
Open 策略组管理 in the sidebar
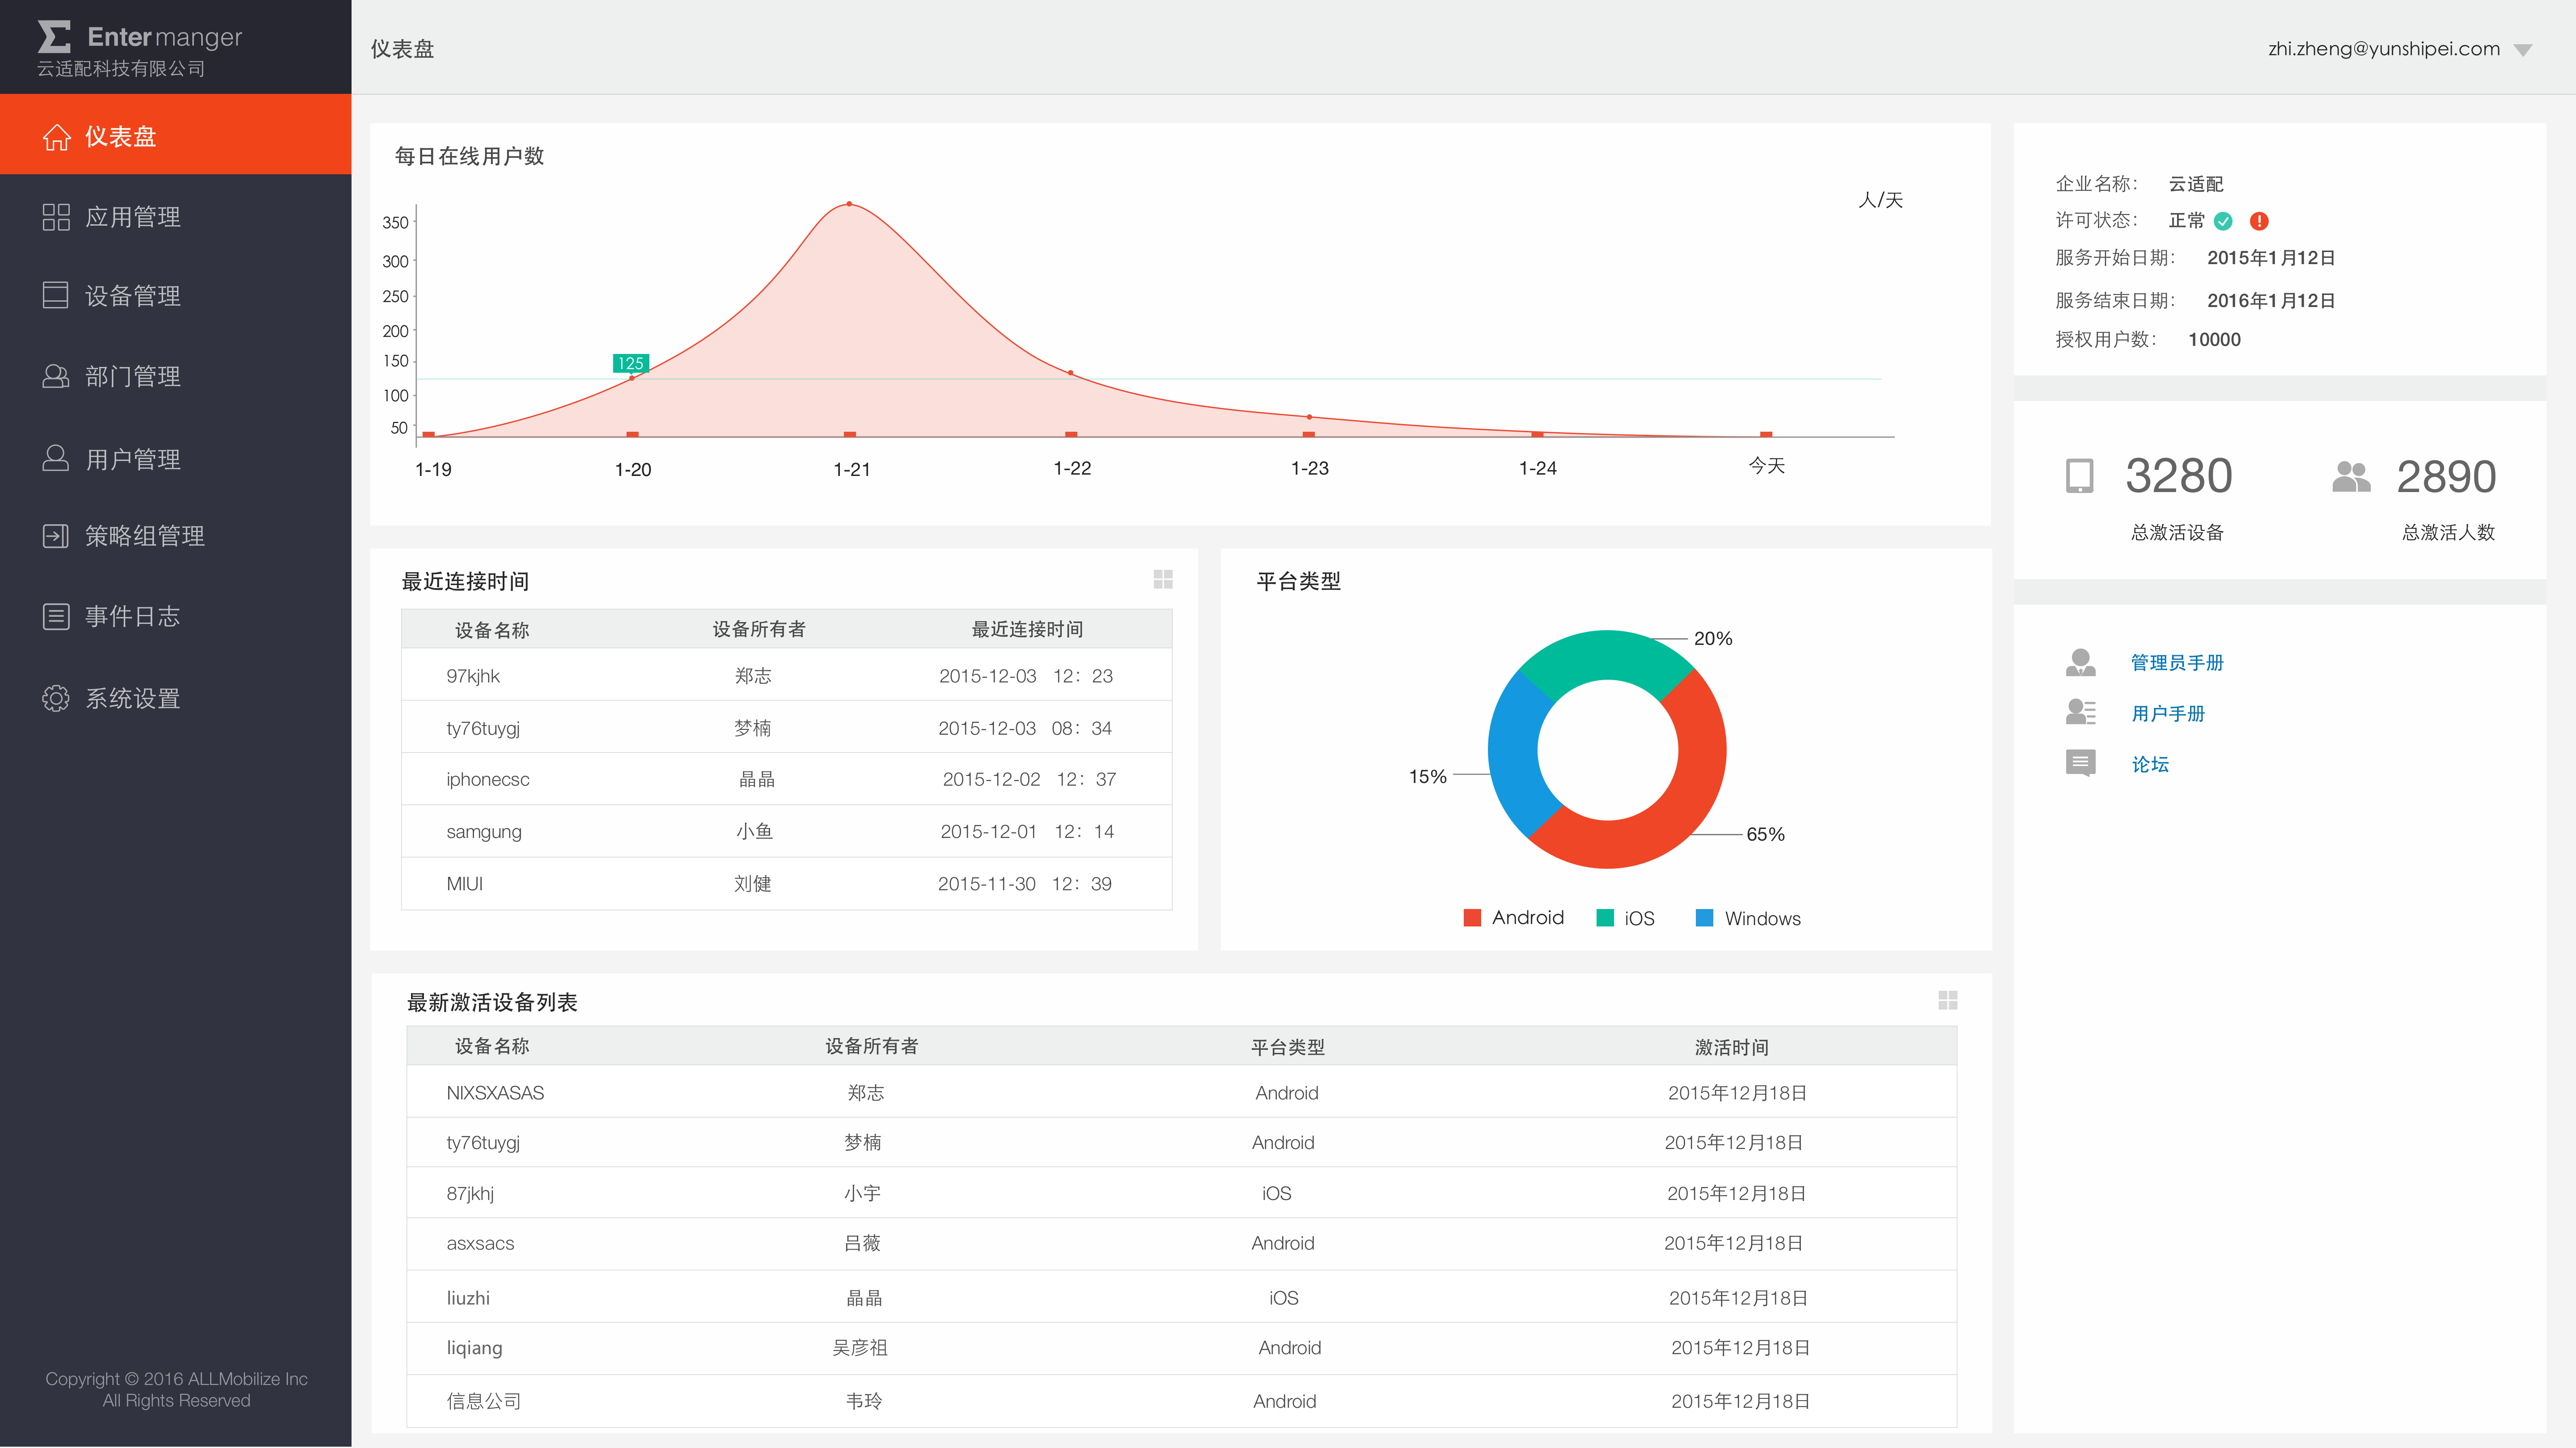point(145,537)
